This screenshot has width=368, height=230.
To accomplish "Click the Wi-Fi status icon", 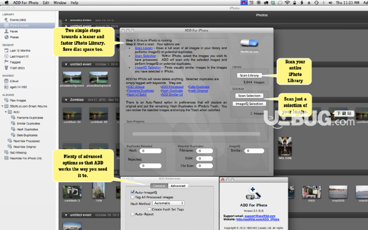I will point(287,2).
